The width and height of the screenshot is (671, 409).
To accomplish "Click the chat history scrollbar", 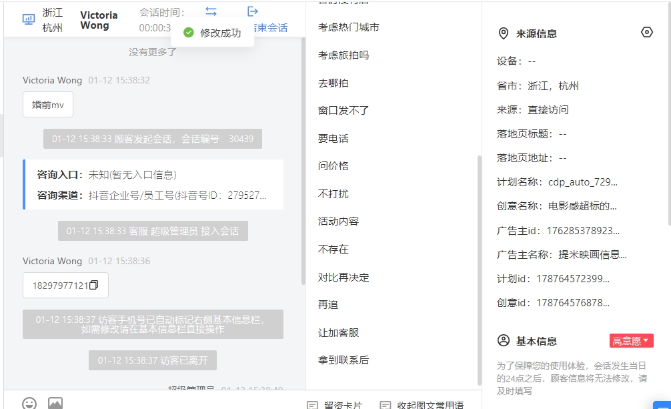I will [303, 161].
